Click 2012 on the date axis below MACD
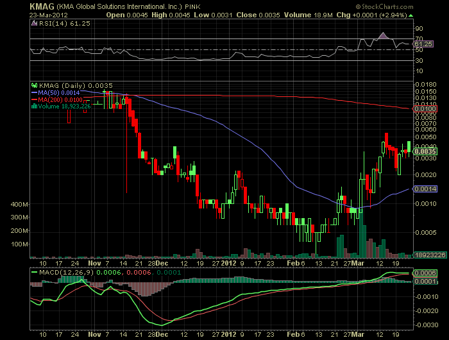 pos(229,334)
